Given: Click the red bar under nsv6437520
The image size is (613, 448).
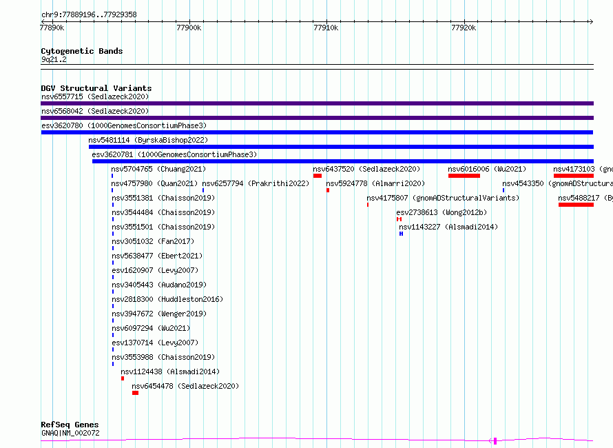Looking at the screenshot, I should point(318,176).
